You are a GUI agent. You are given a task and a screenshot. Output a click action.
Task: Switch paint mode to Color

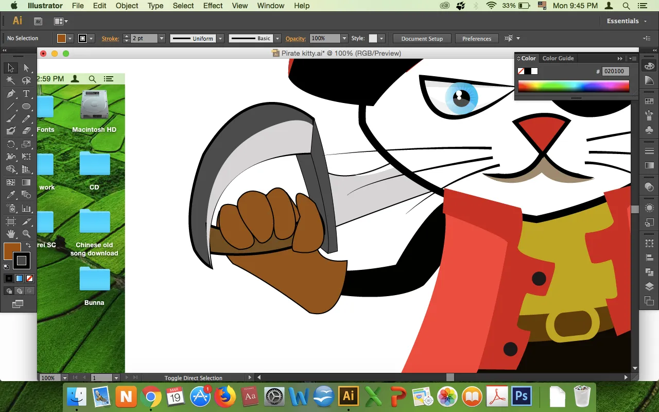click(x=9, y=278)
